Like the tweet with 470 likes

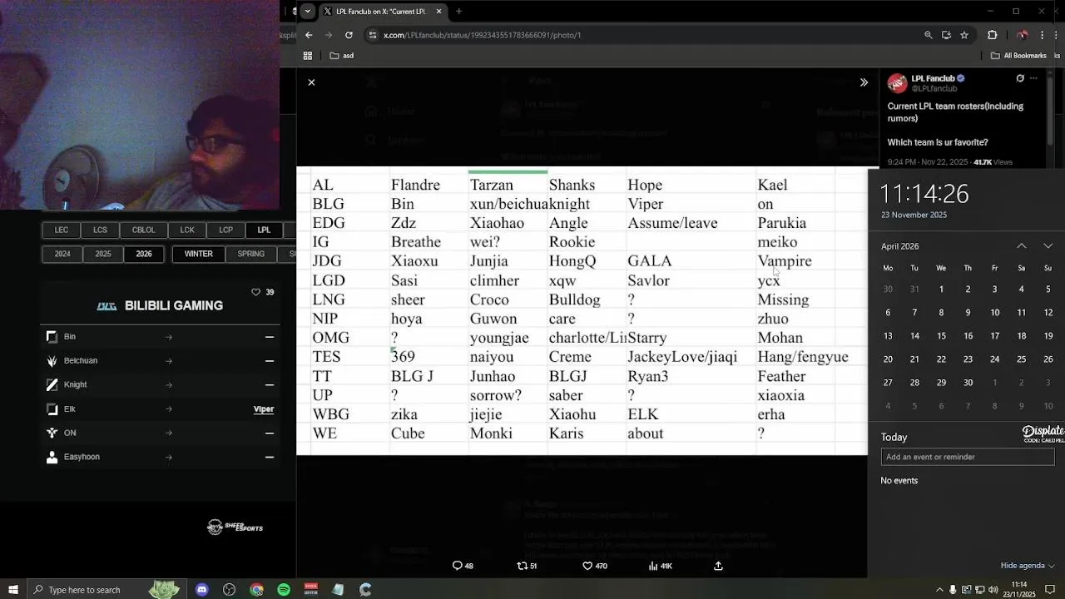[594, 566]
